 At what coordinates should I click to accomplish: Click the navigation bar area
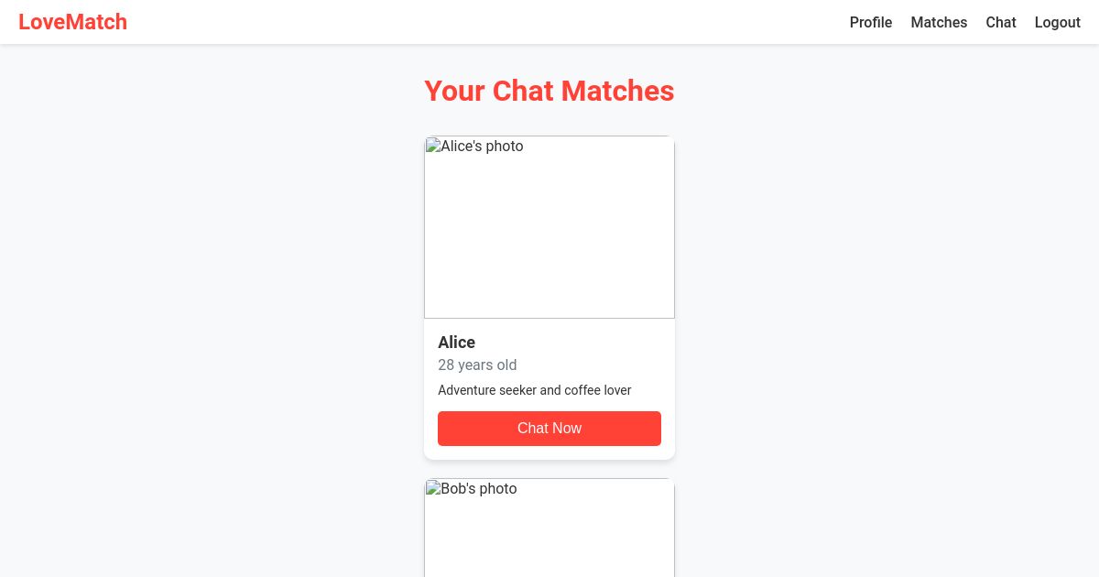(458, 22)
